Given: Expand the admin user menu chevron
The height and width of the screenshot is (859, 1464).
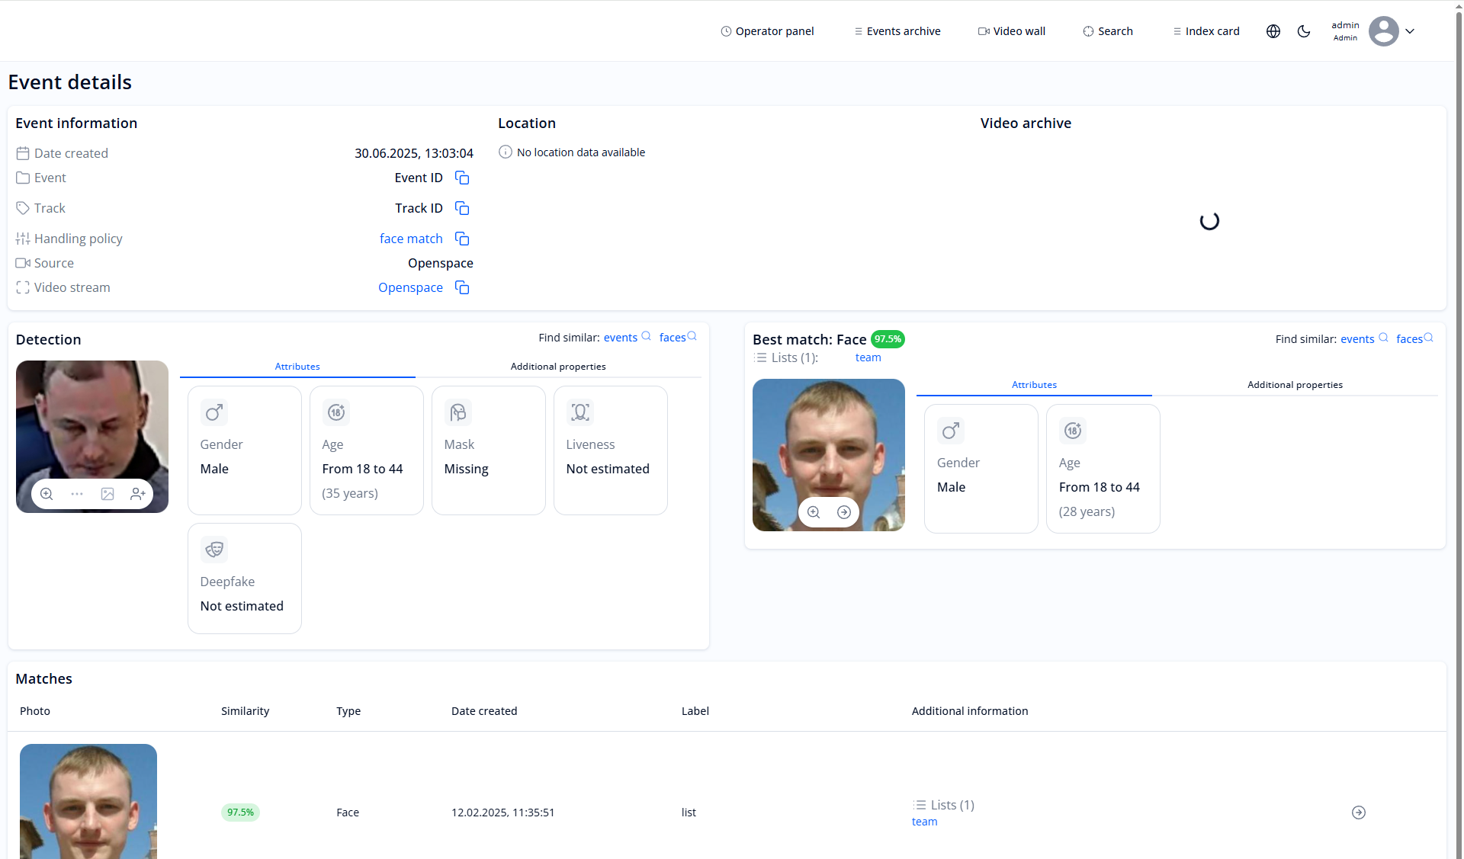Looking at the screenshot, I should [x=1410, y=31].
